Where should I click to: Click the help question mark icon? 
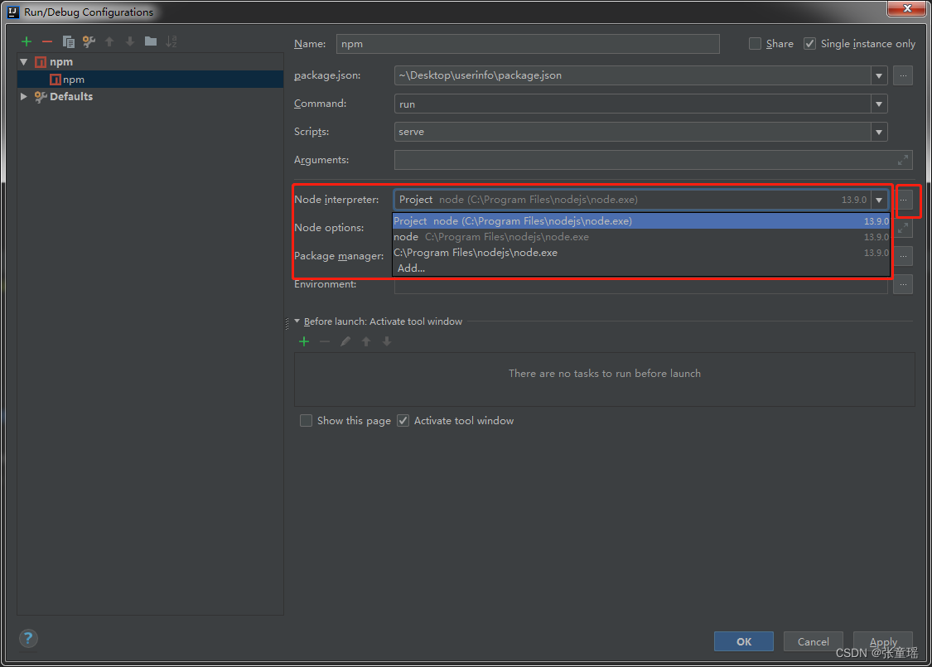click(28, 638)
